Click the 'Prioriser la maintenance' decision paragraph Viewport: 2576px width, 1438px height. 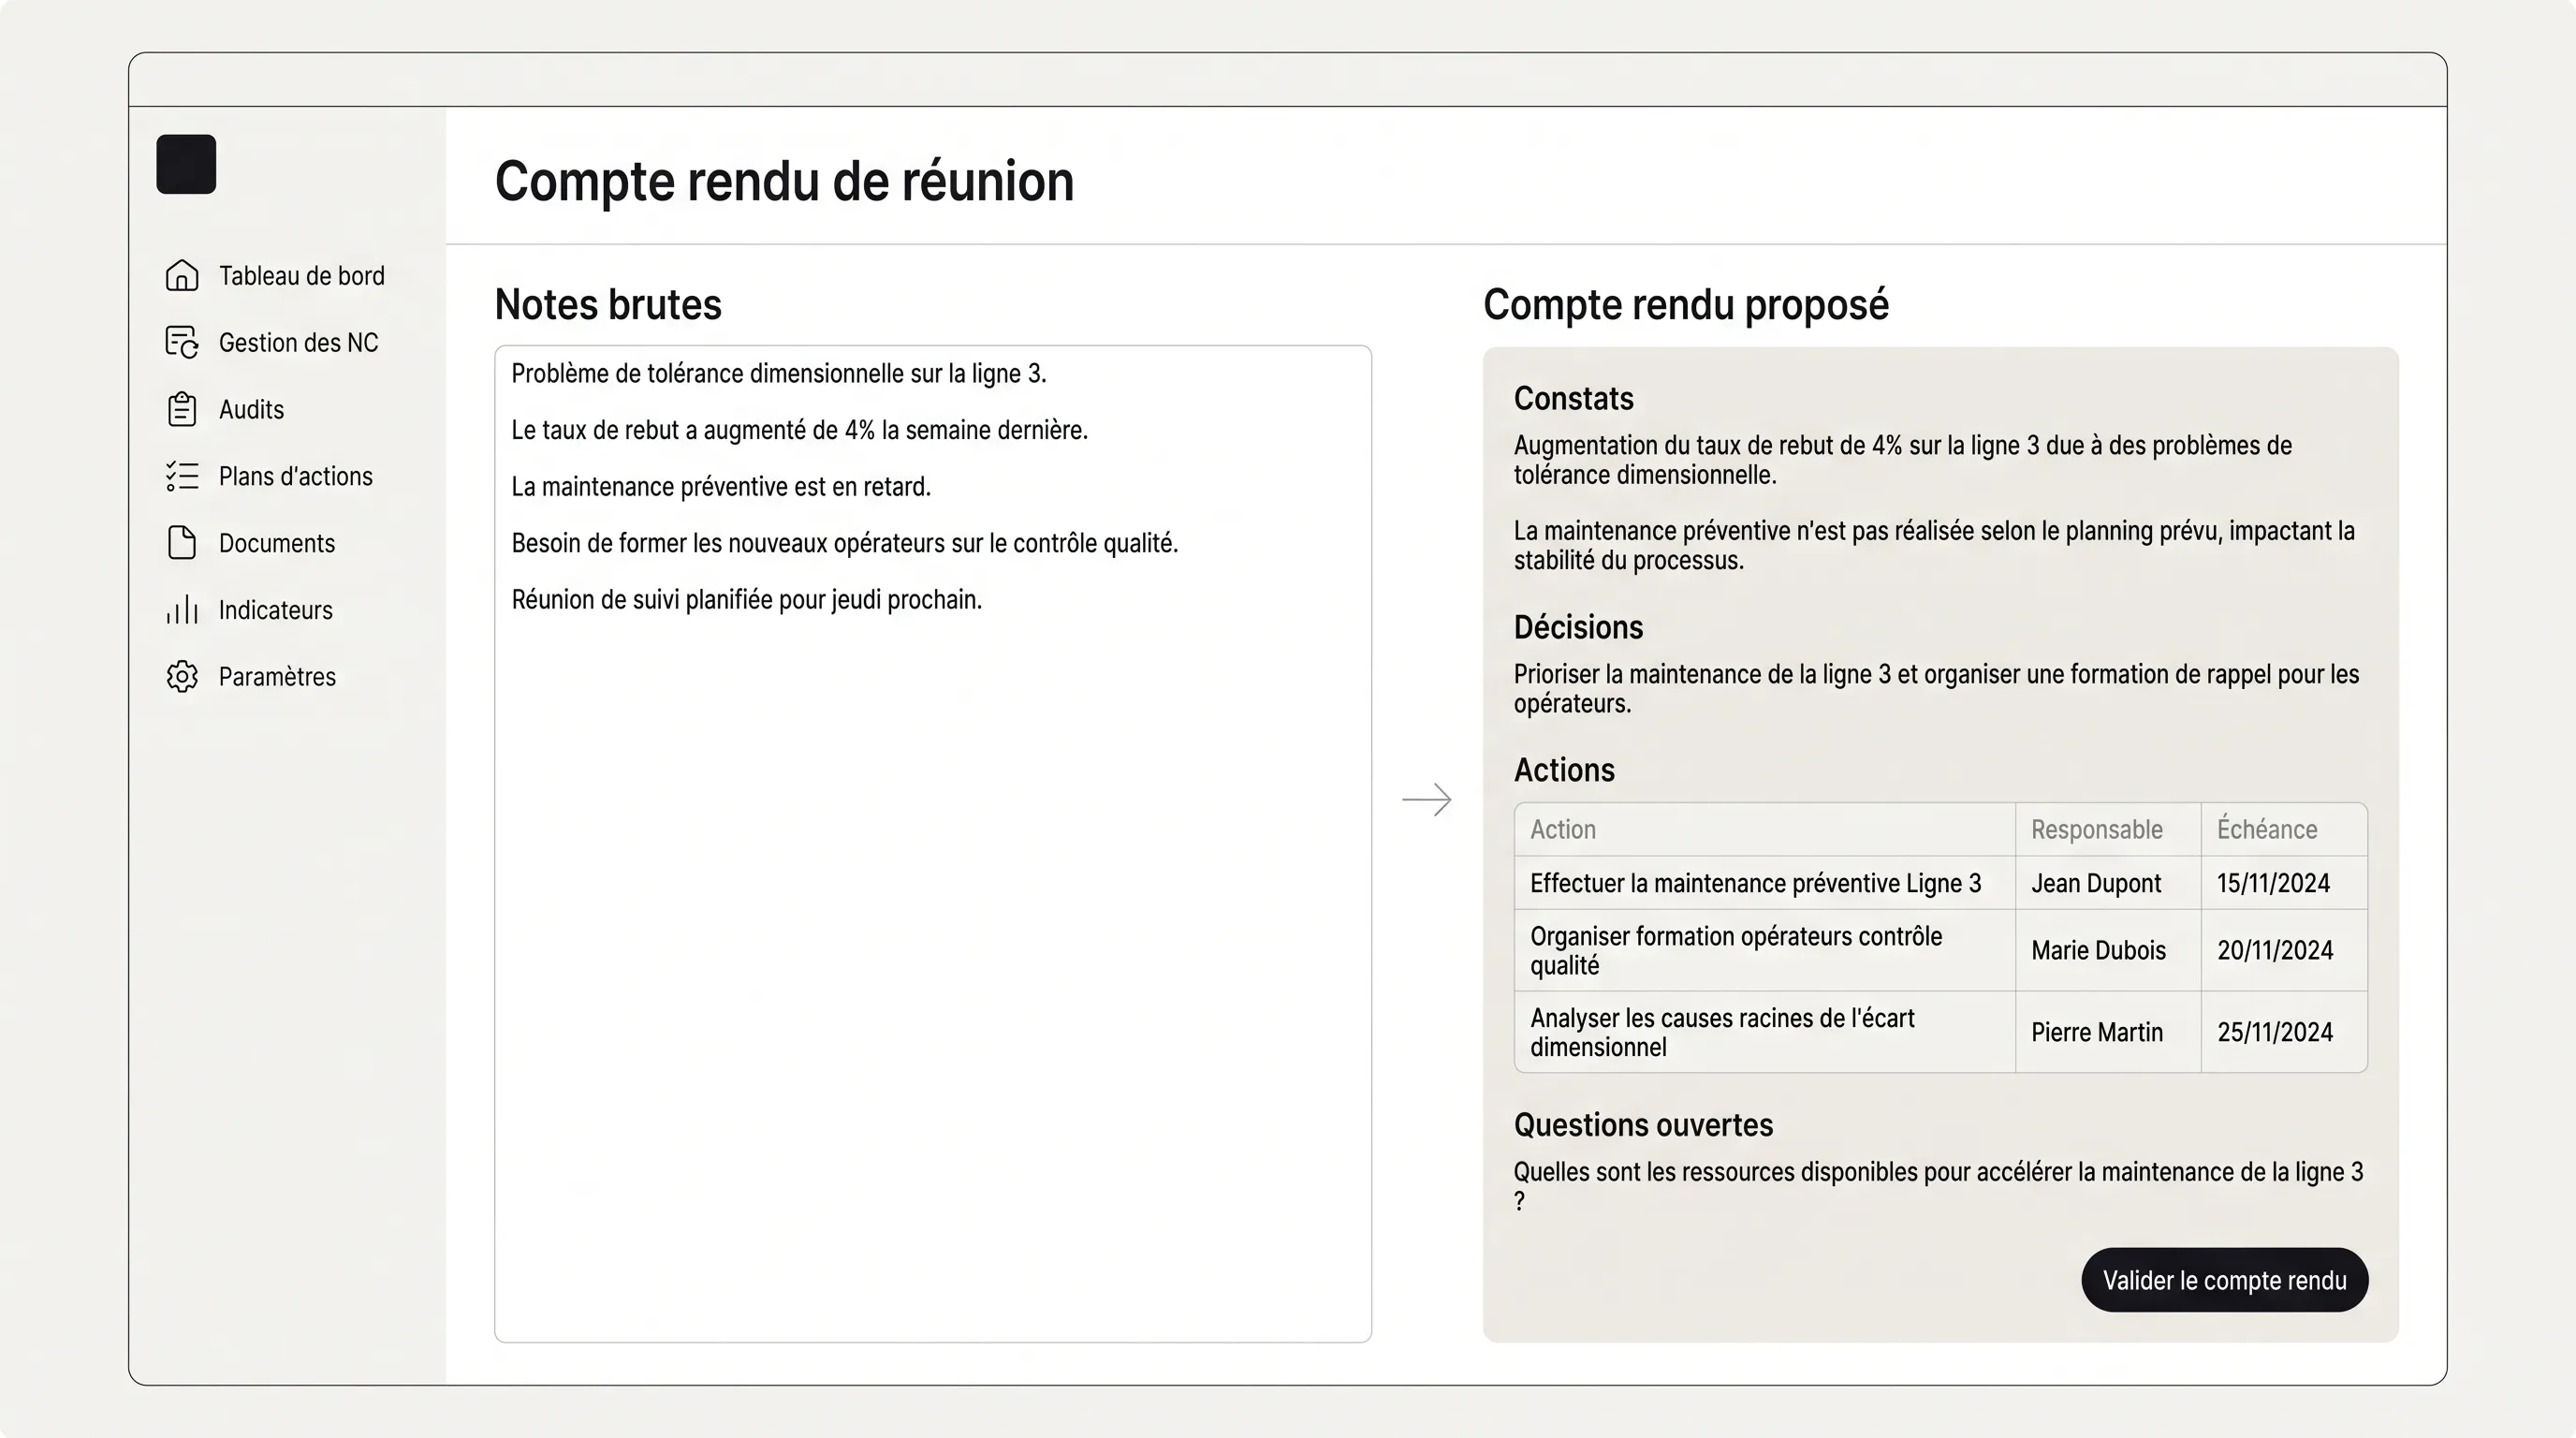pyautogui.click(x=1936, y=689)
